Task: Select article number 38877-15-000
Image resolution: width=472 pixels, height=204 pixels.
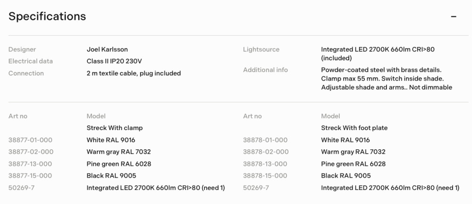Action: tap(30, 176)
